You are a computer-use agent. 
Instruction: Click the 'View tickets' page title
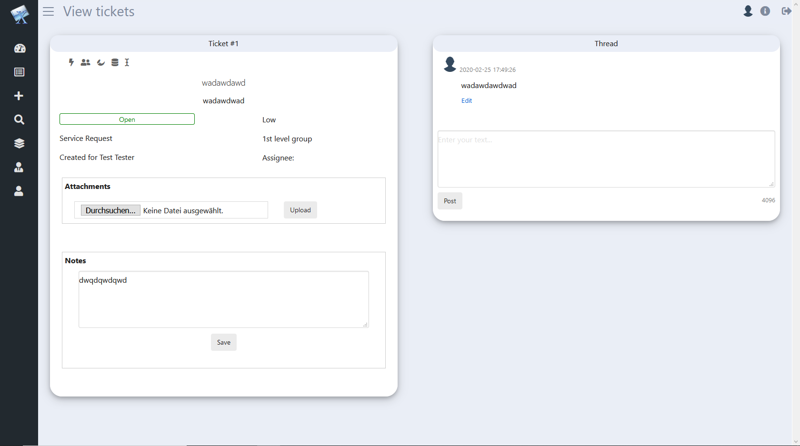99,11
